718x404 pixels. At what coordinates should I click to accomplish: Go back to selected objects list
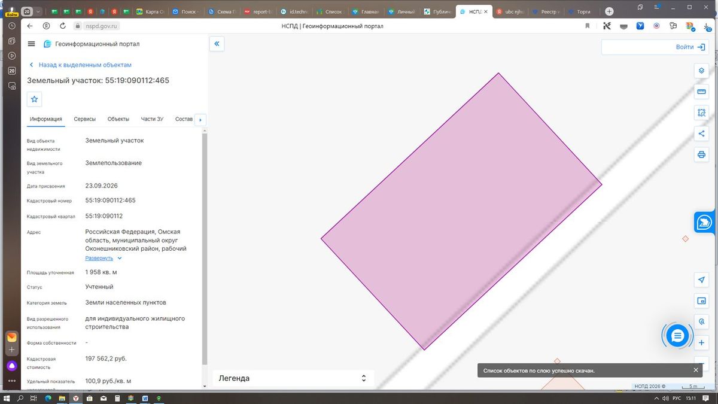pos(80,65)
